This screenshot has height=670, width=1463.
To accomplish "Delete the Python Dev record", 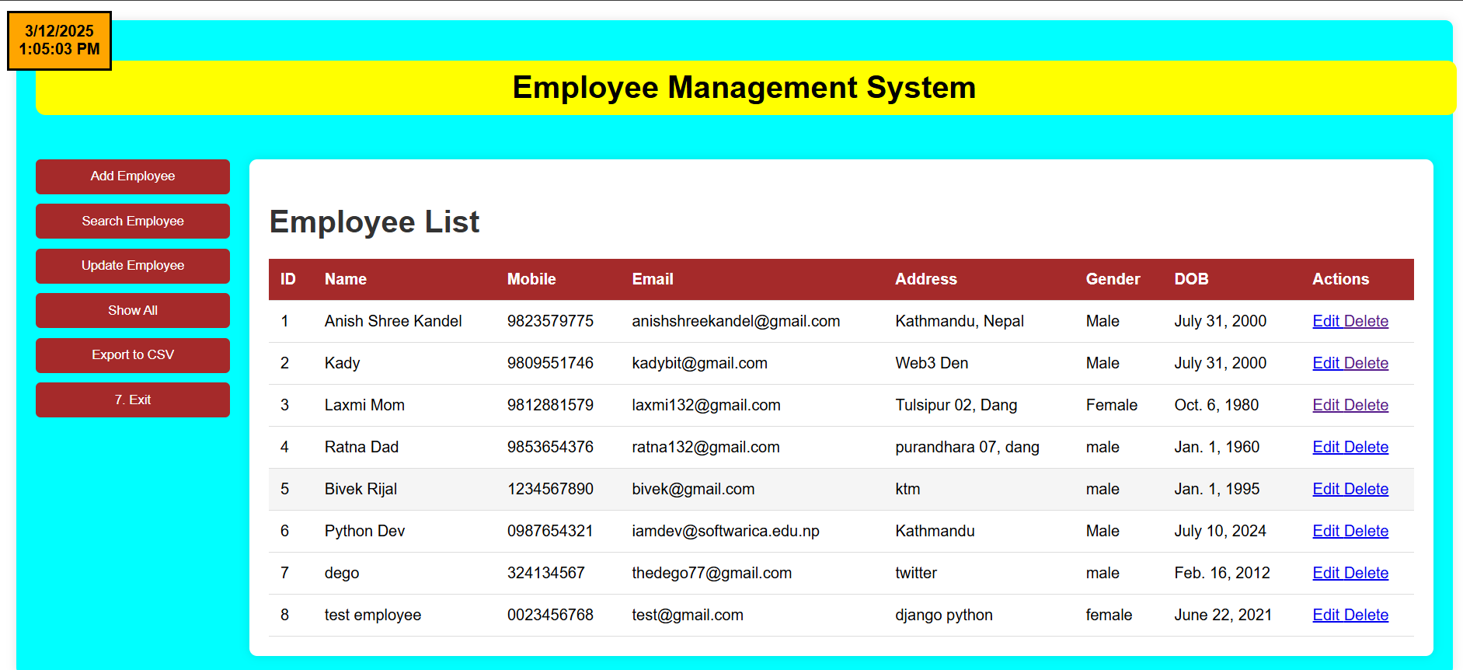I will [x=1367, y=531].
